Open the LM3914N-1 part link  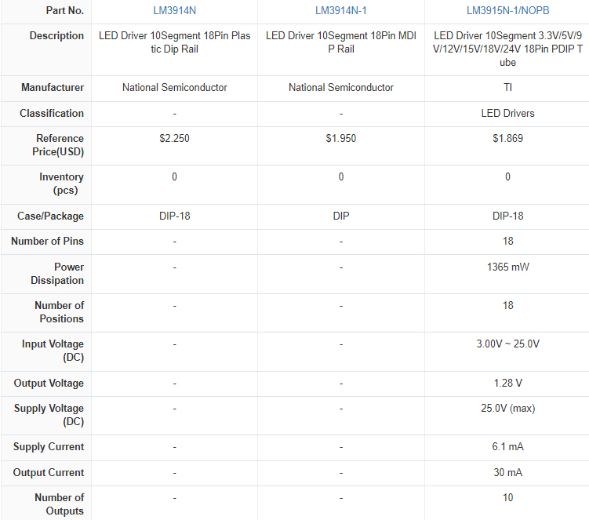pos(341,11)
